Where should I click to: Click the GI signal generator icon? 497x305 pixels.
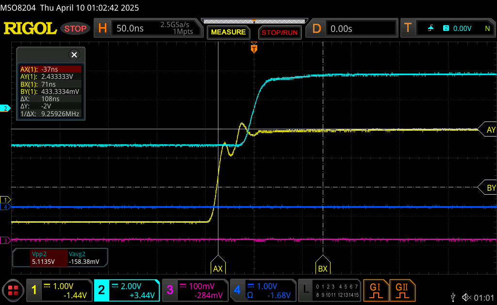(376, 290)
